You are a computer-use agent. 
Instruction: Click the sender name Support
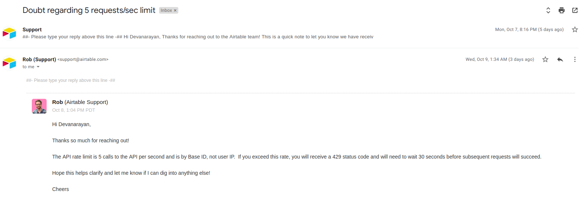[x=32, y=29]
